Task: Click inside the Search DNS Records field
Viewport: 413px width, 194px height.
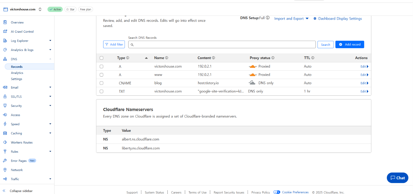Action: pos(222,44)
